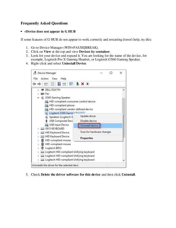This screenshot has height=228, width=176.
Task: Click the red X Uninstall device toolbar icon
Action: (x=83, y=84)
